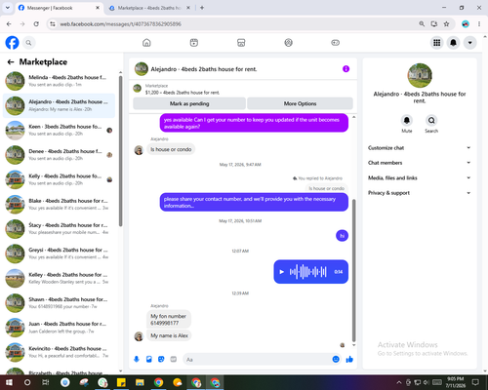Screen dimensions: 488x390
Task: Open conversation info purple icon
Action: click(x=346, y=69)
